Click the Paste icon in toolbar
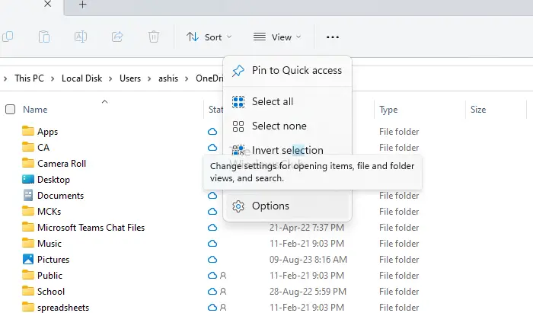533x313 pixels. 44,37
